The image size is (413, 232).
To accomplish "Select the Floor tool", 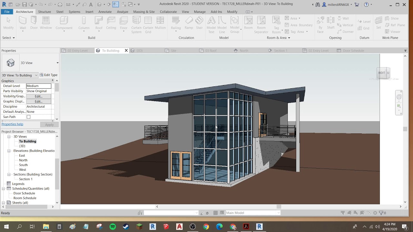I will point(124,24).
